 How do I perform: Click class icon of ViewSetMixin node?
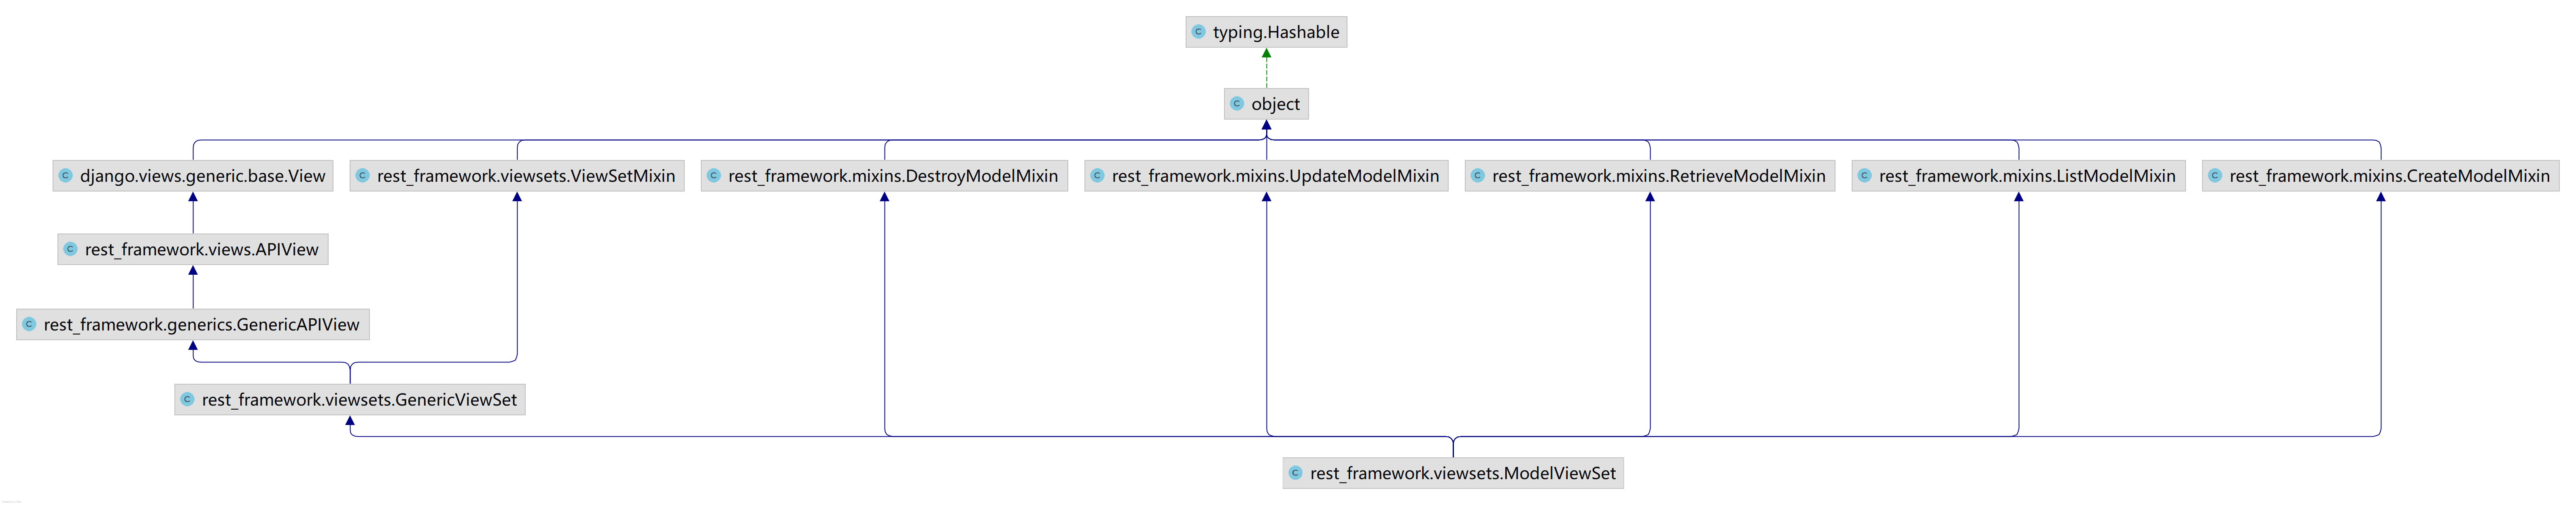click(363, 176)
